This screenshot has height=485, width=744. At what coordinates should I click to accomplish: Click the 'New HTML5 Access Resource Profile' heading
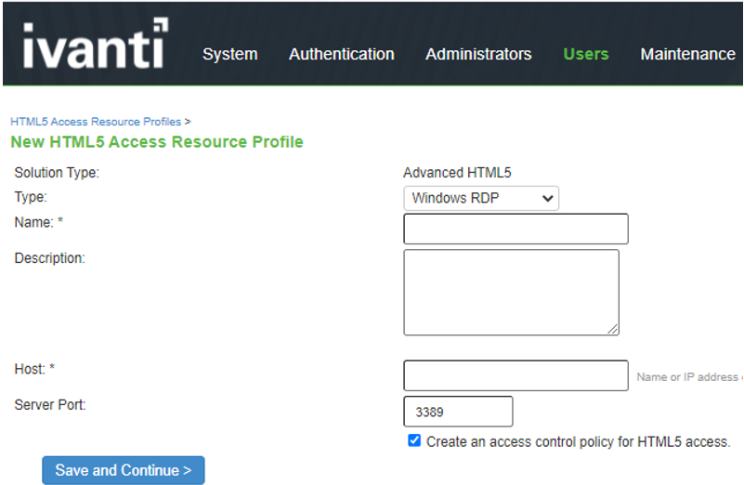tap(157, 142)
